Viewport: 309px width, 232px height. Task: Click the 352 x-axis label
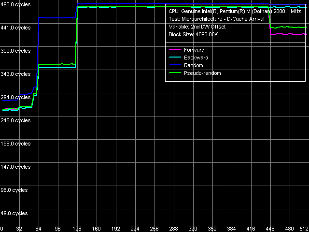[212, 229]
